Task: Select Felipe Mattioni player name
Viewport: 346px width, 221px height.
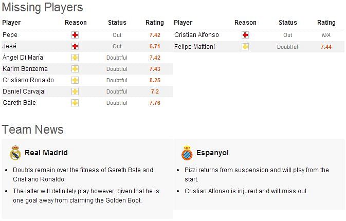Action: (194, 47)
